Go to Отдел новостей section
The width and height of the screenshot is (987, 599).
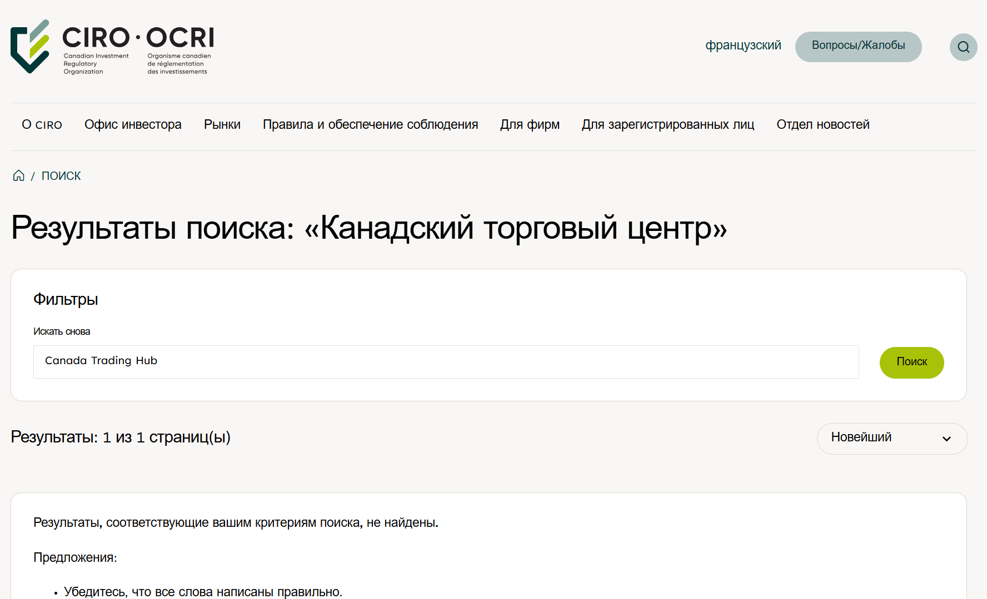click(822, 125)
